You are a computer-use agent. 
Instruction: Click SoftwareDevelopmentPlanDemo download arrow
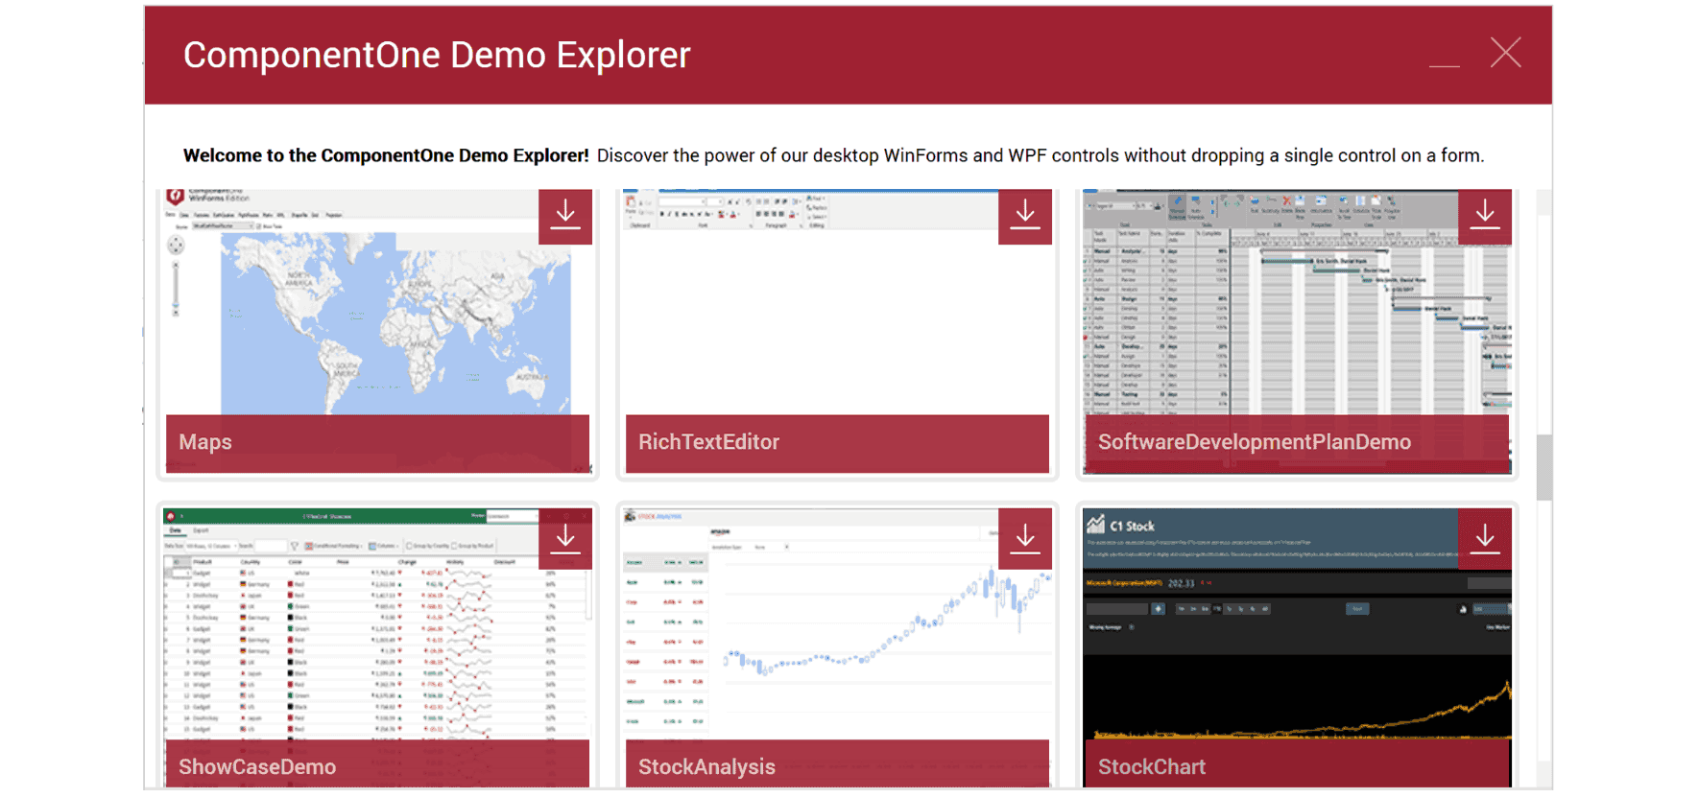tap(1484, 216)
